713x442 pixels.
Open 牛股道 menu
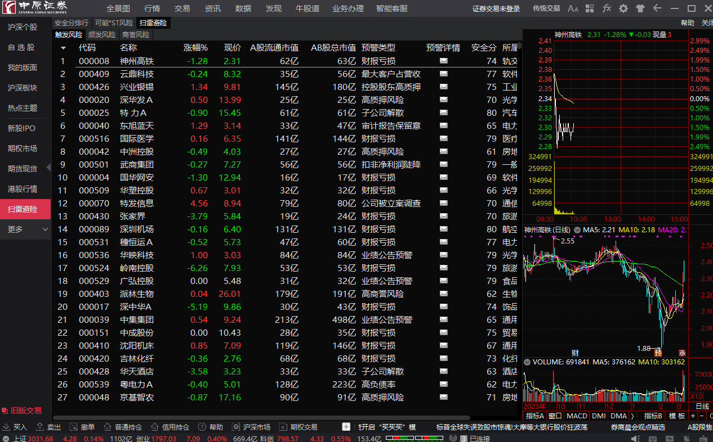coord(308,8)
